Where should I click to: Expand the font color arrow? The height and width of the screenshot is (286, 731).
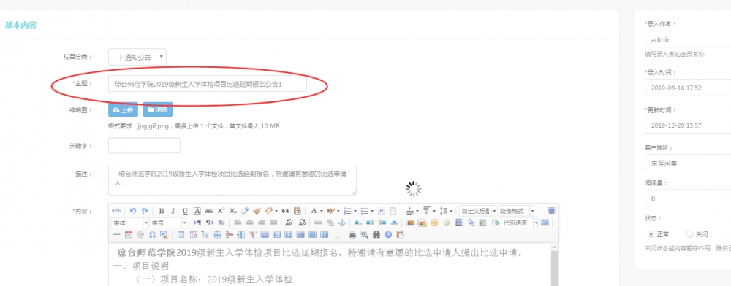pyautogui.click(x=321, y=211)
